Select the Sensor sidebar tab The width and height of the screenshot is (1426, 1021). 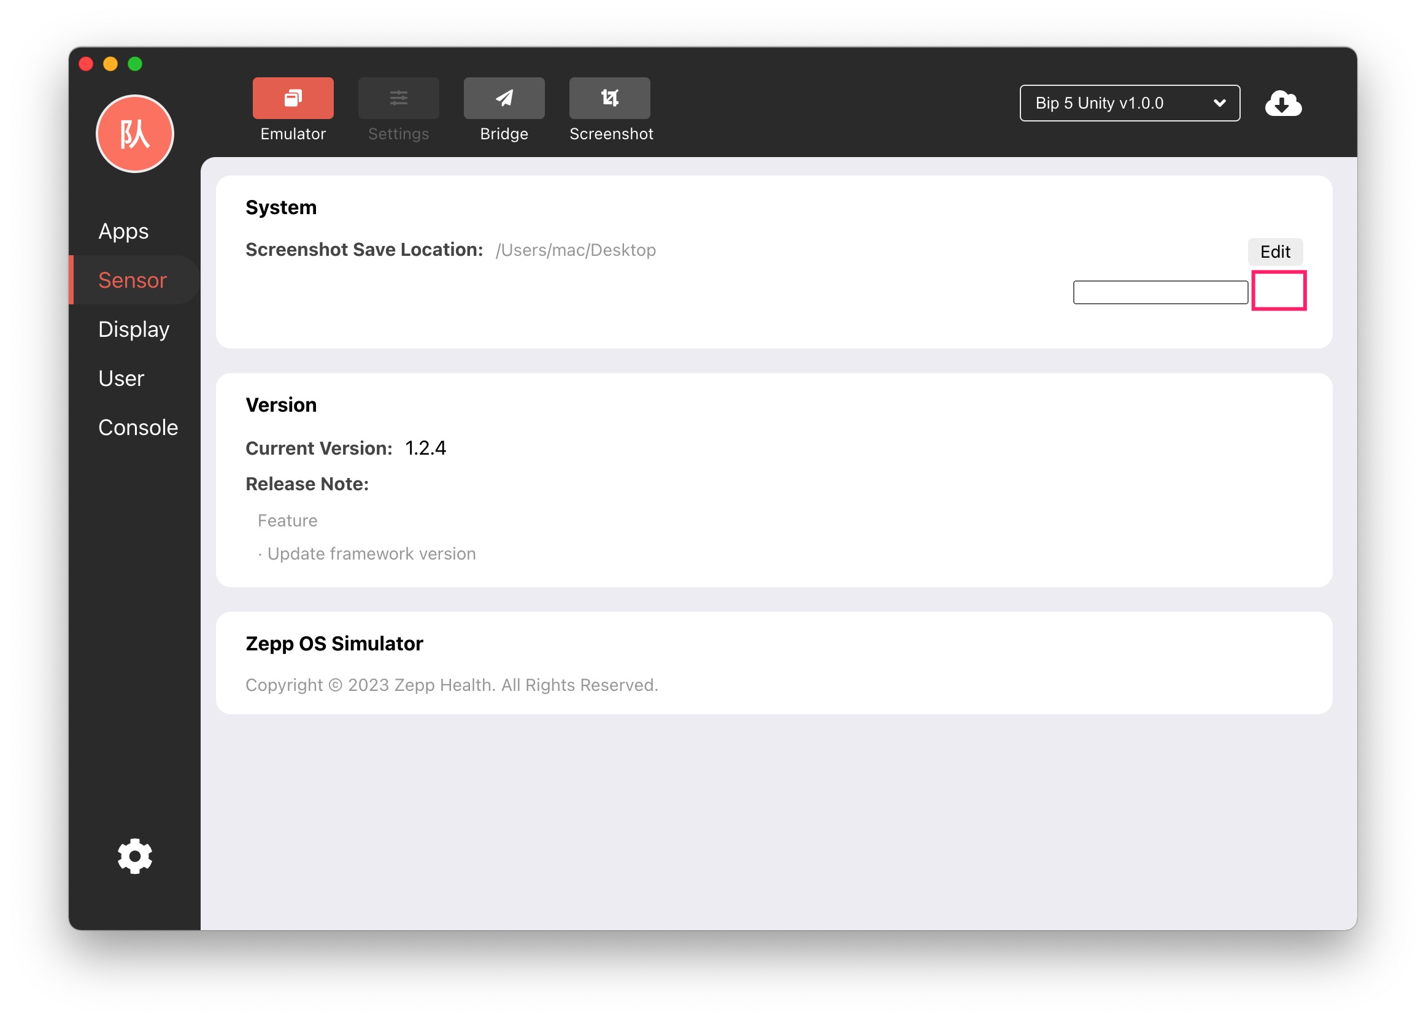pos(132,280)
